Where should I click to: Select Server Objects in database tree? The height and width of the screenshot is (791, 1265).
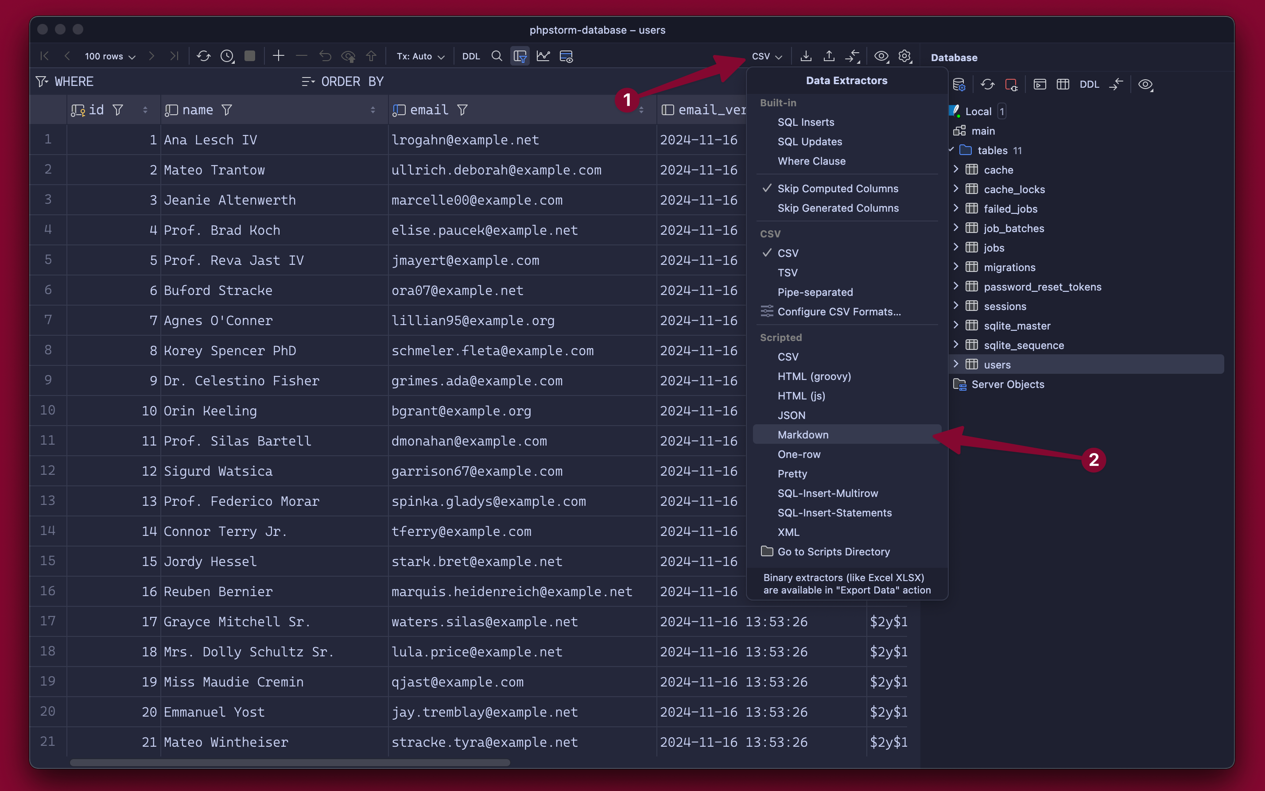click(1007, 384)
